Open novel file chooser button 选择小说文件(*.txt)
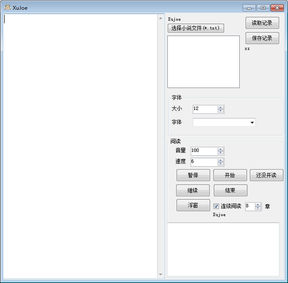288x283 pixels. click(195, 28)
